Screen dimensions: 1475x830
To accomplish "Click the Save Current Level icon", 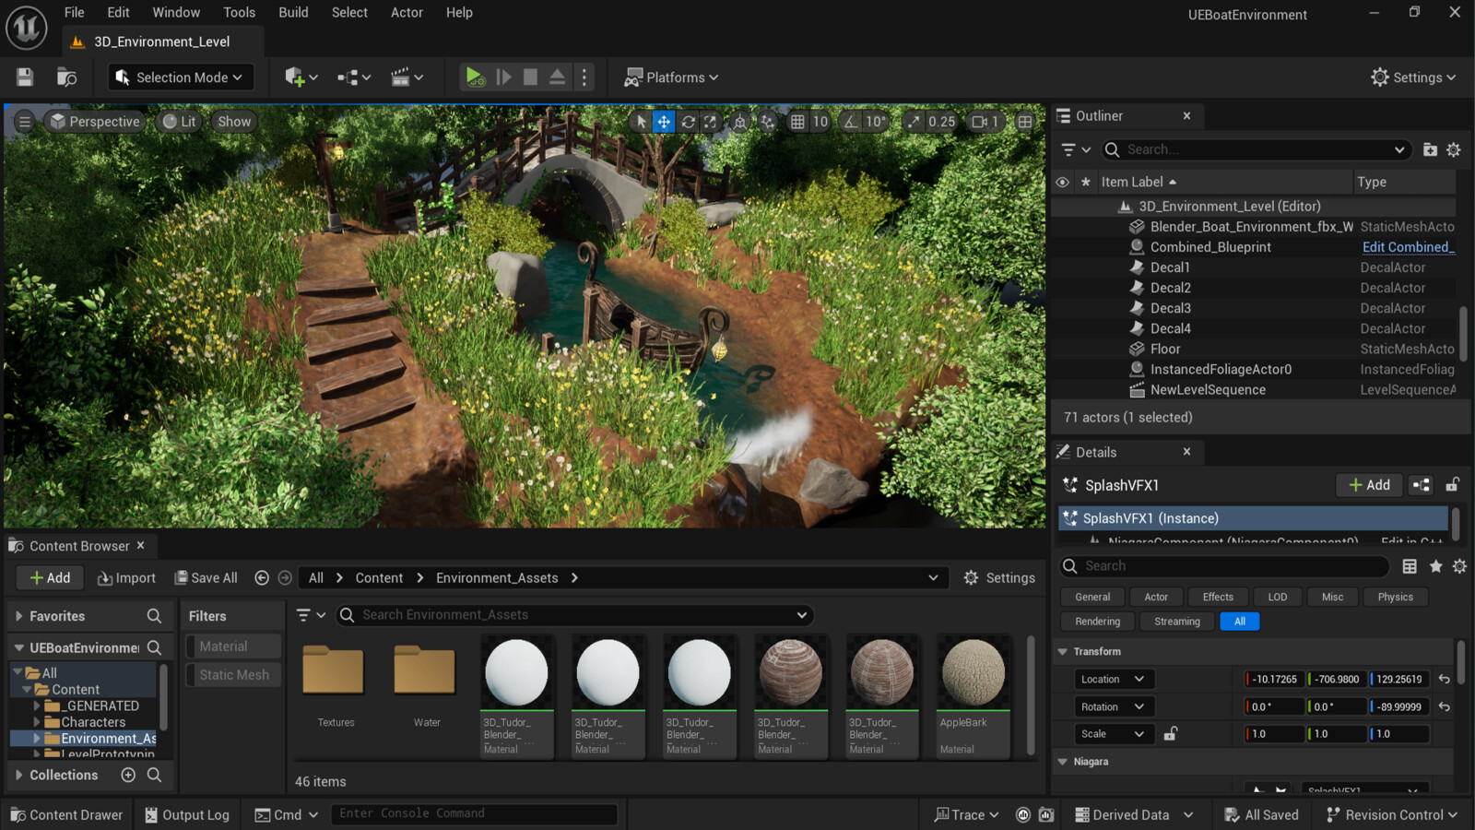I will click(24, 77).
